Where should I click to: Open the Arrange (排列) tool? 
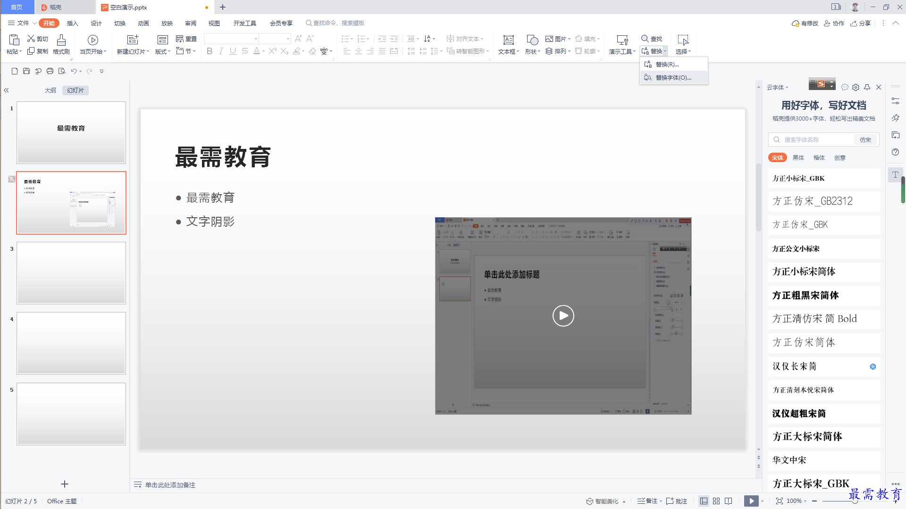coord(557,51)
